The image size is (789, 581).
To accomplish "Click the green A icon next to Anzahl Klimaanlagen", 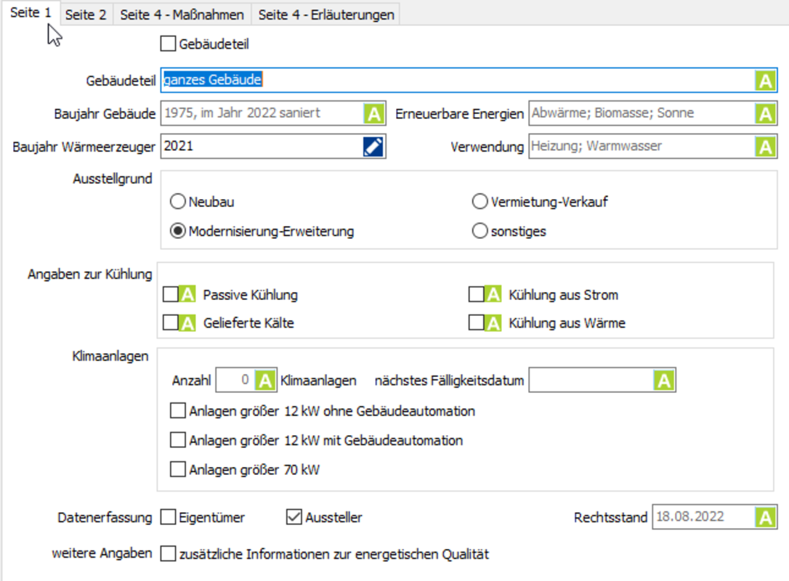I will [267, 381].
